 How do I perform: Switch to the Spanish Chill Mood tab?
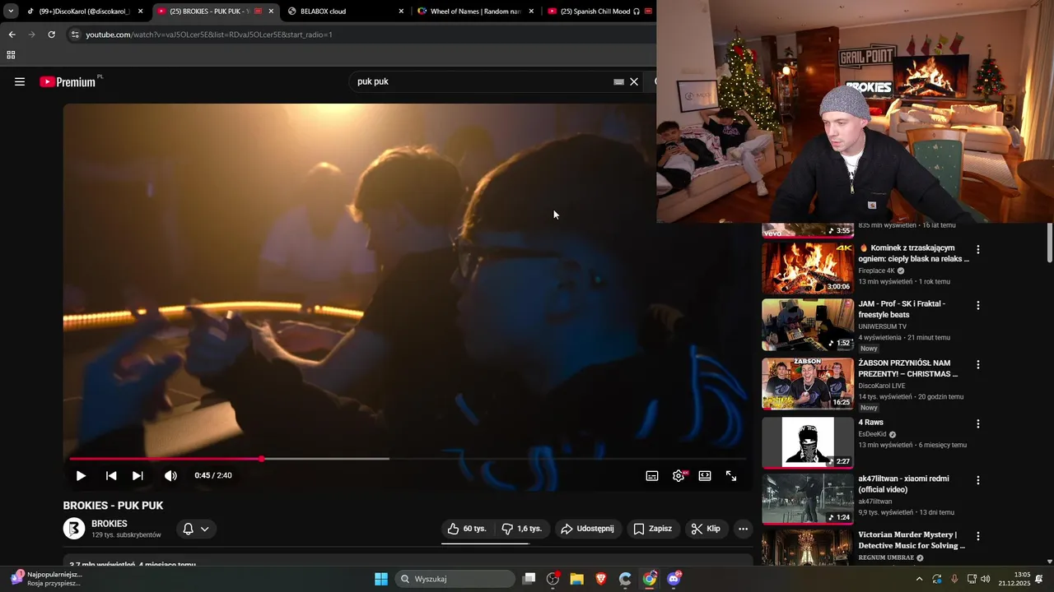[599, 12]
